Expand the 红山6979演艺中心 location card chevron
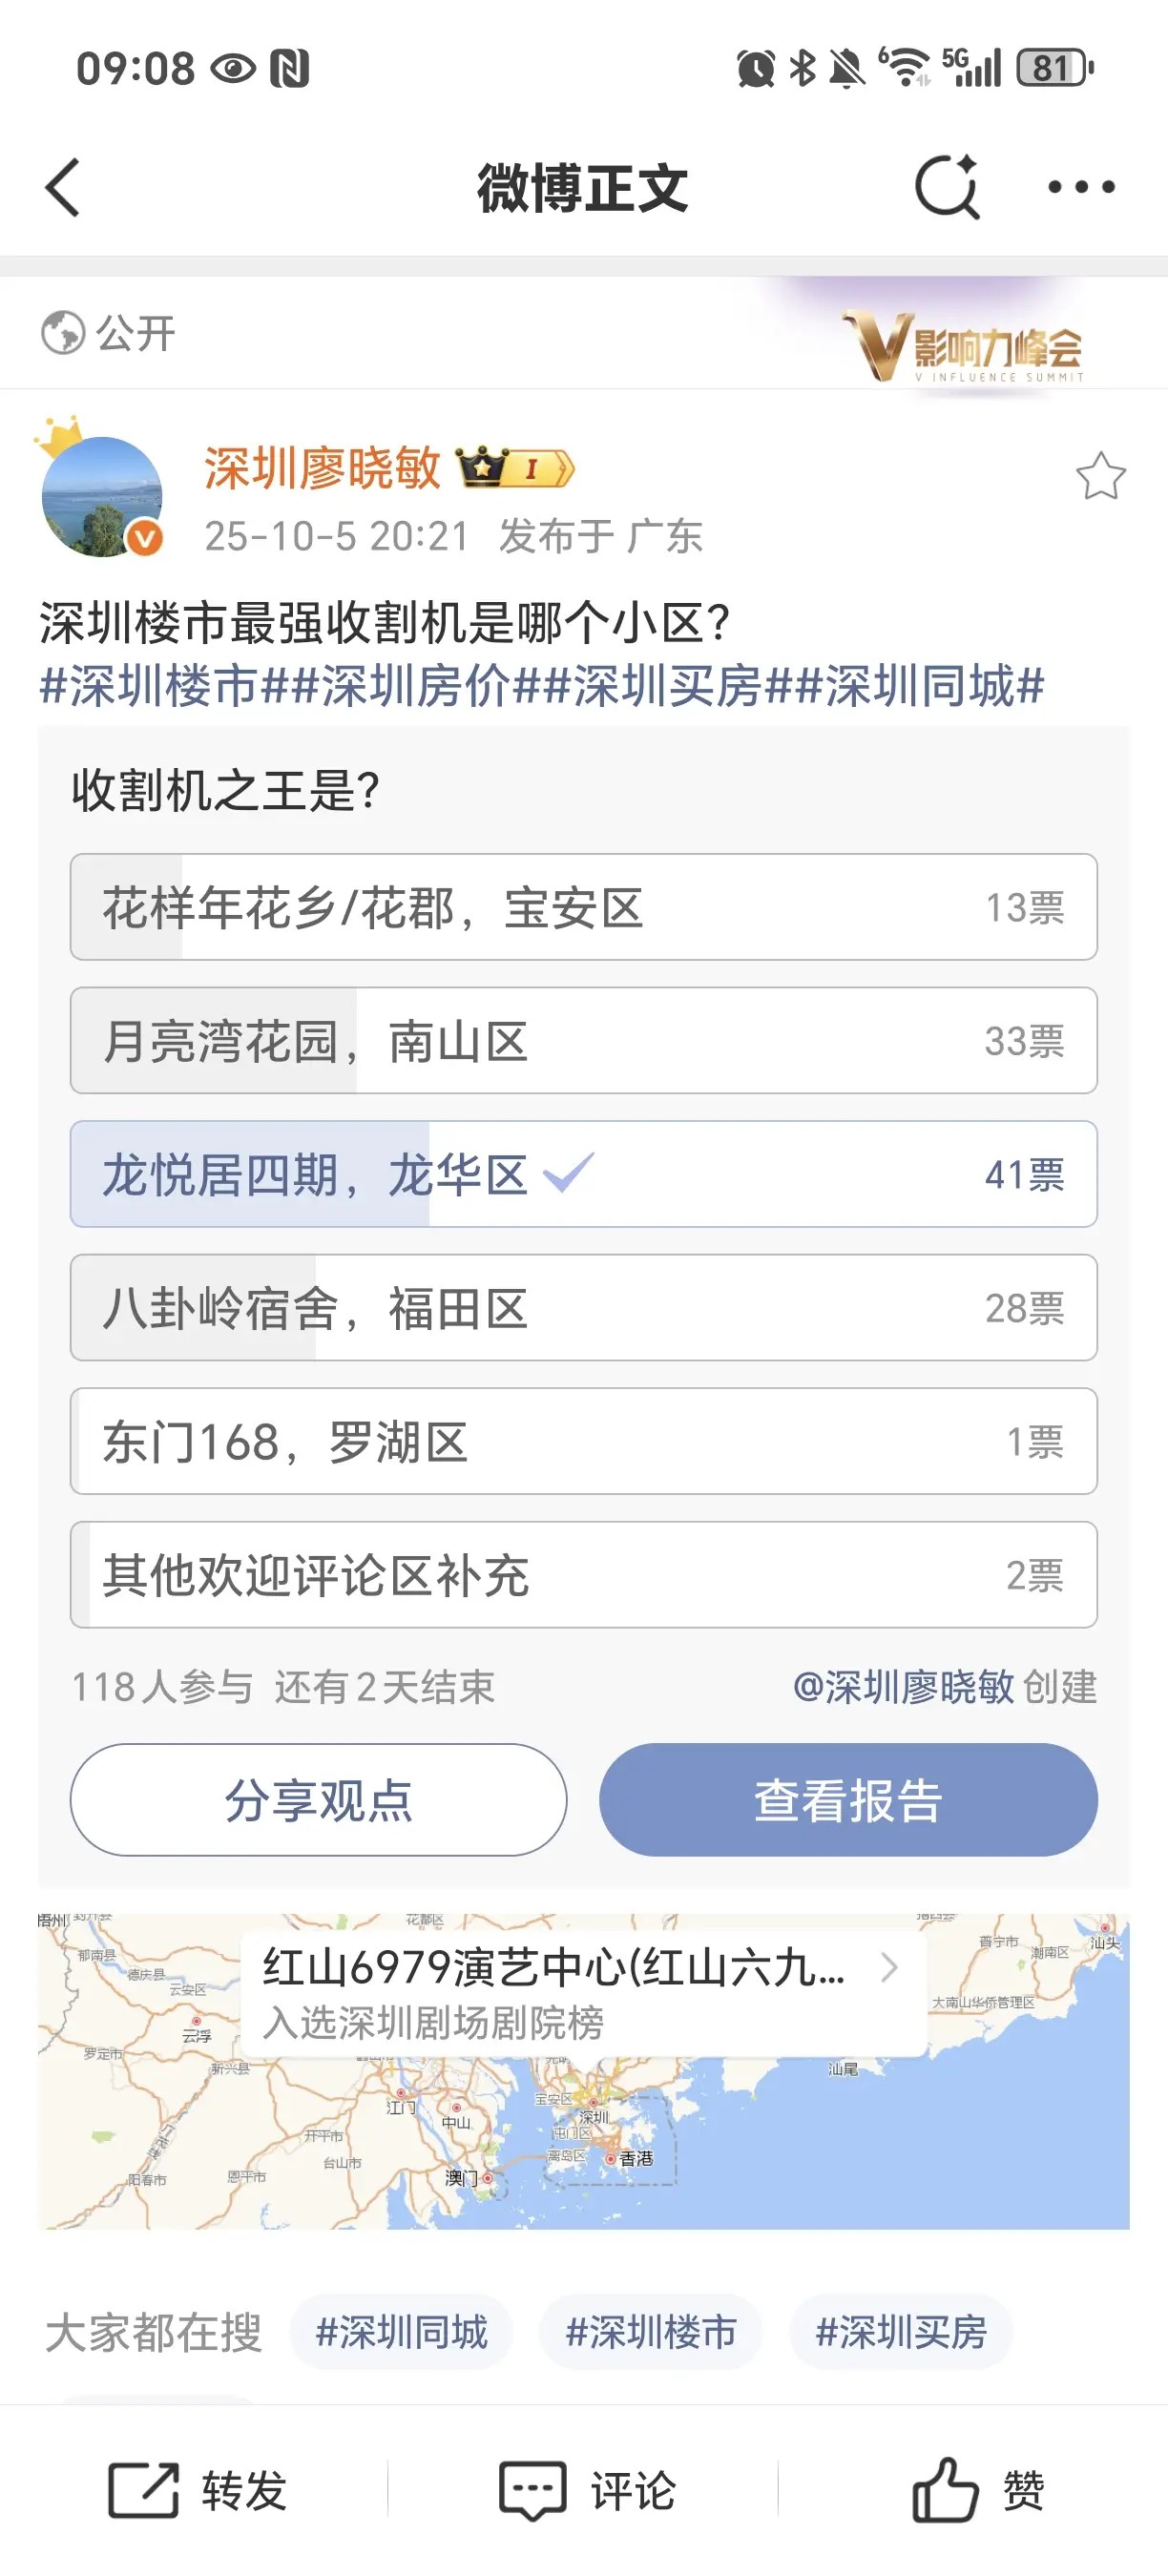This screenshot has height=2576, width=1168. coord(888,1968)
